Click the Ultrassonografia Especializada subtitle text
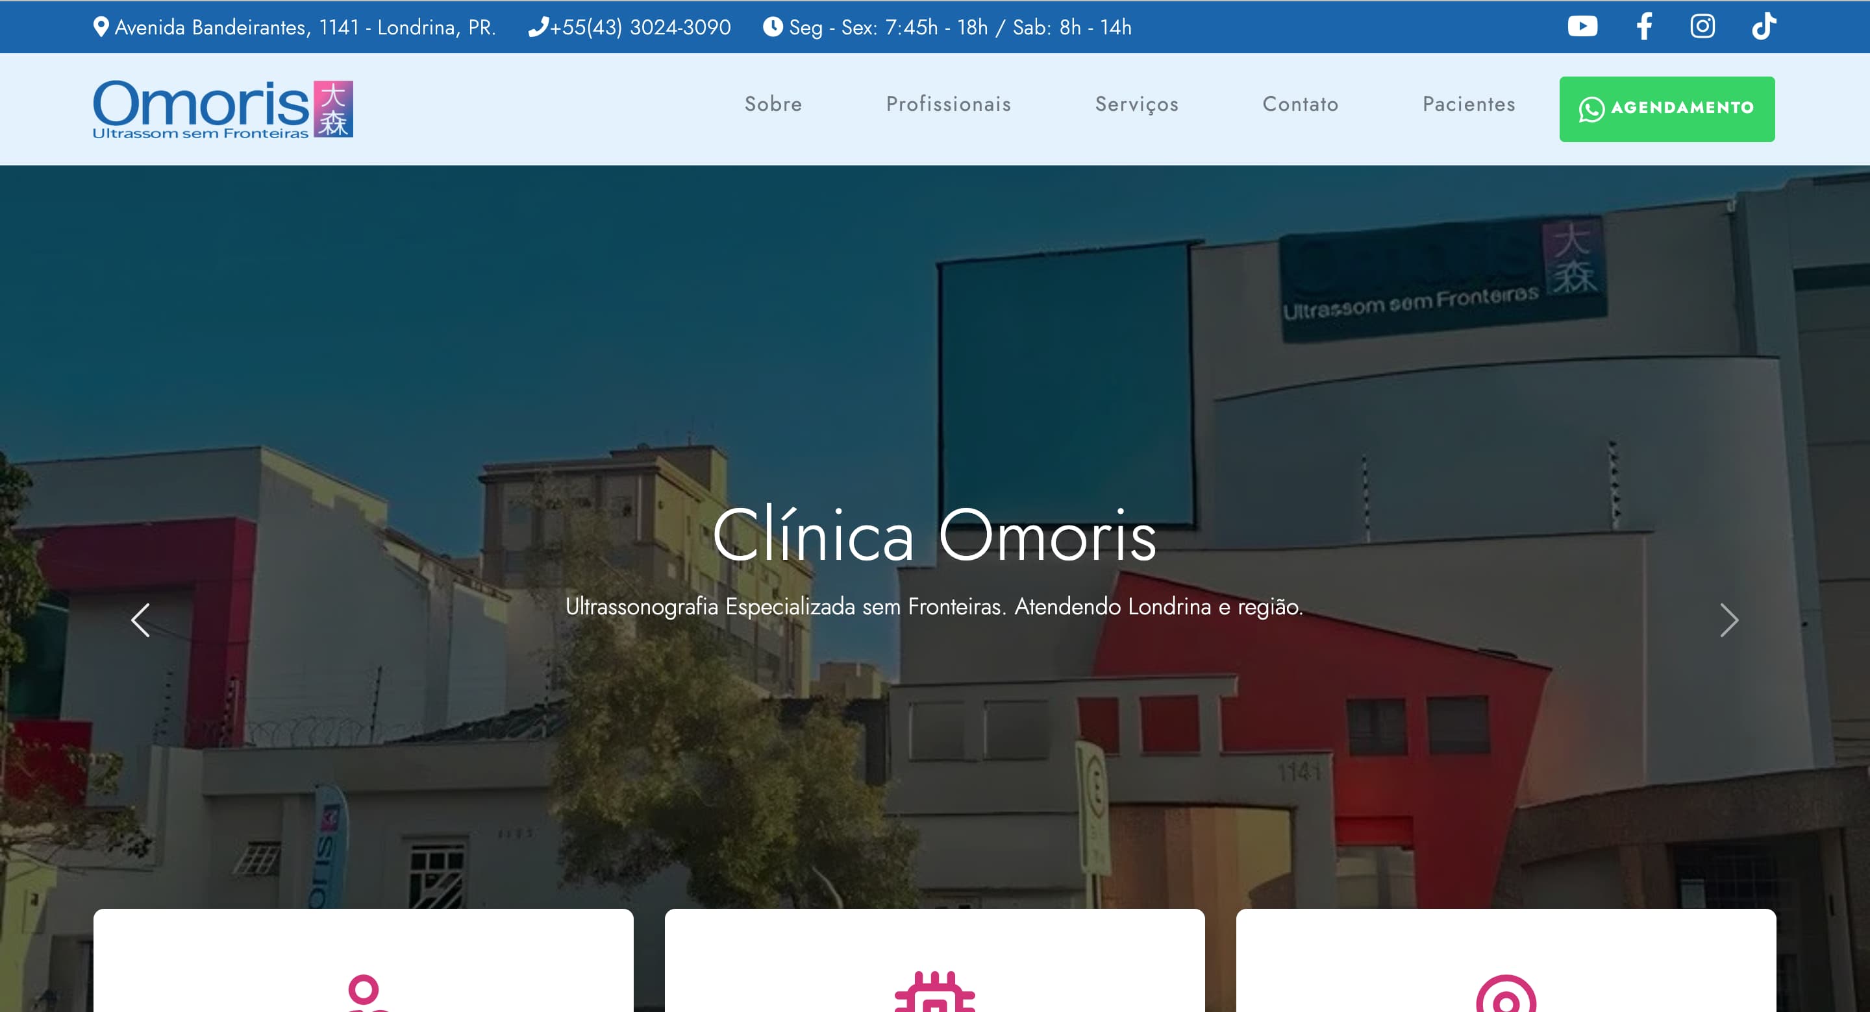 coord(934,607)
